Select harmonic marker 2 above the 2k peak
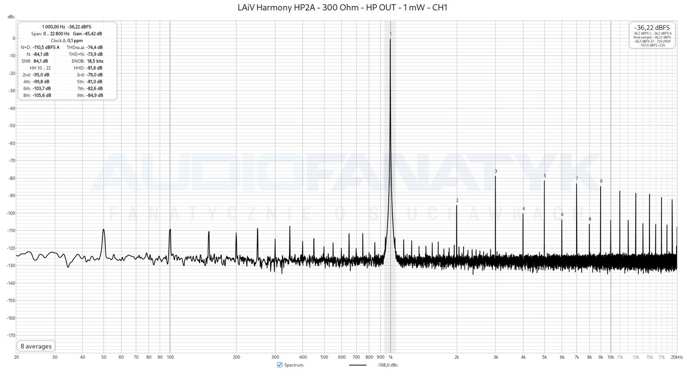The width and height of the screenshot is (685, 369). [457, 200]
